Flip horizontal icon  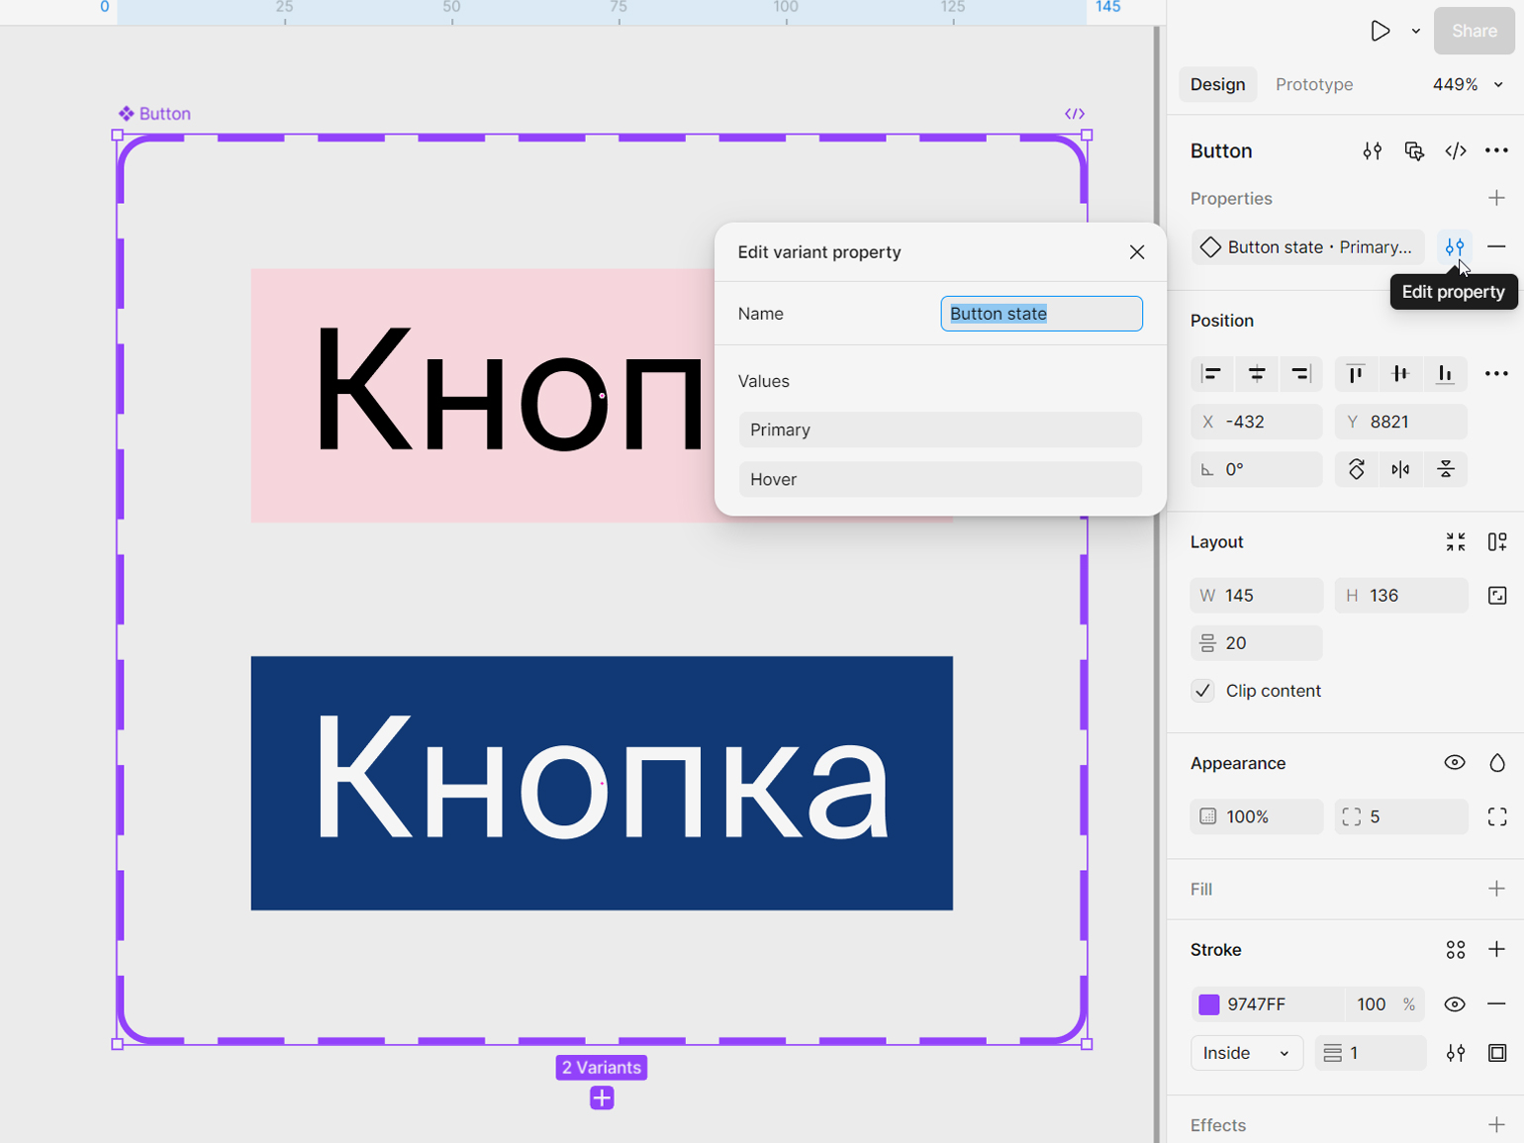click(1400, 469)
